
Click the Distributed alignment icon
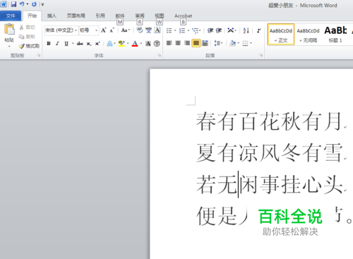coord(205,43)
